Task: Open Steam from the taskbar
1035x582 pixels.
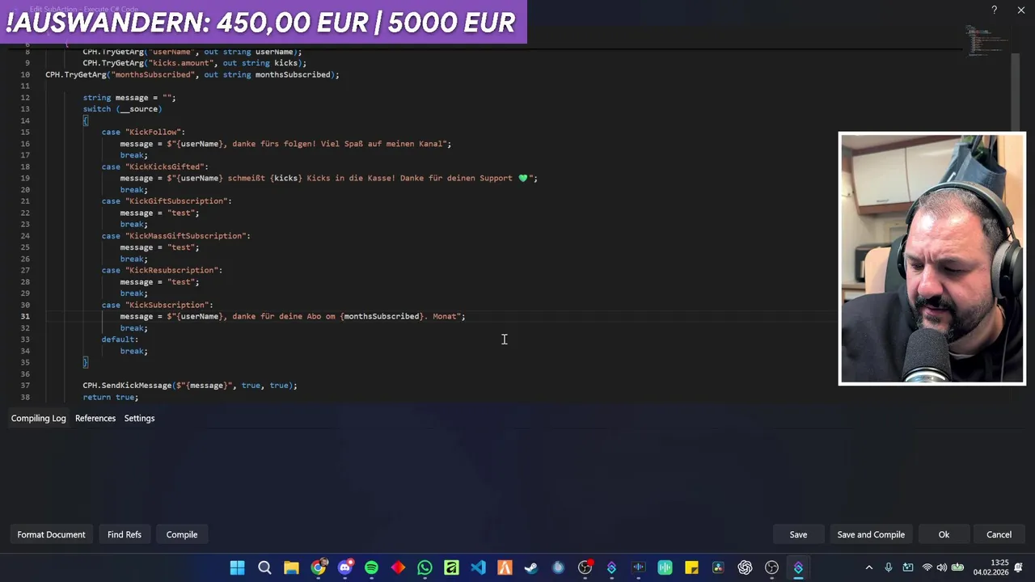Action: pos(531,567)
